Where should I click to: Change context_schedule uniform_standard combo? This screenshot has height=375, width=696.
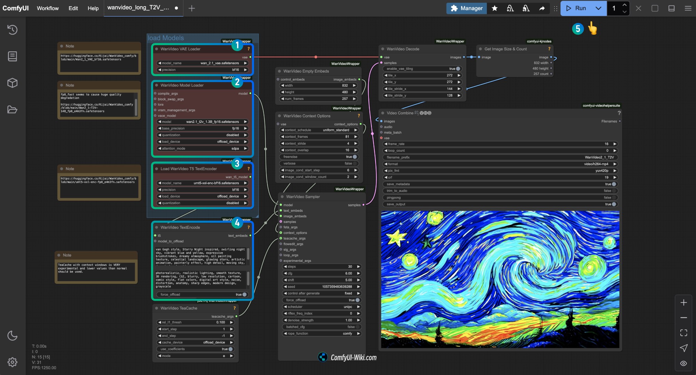[319, 130]
